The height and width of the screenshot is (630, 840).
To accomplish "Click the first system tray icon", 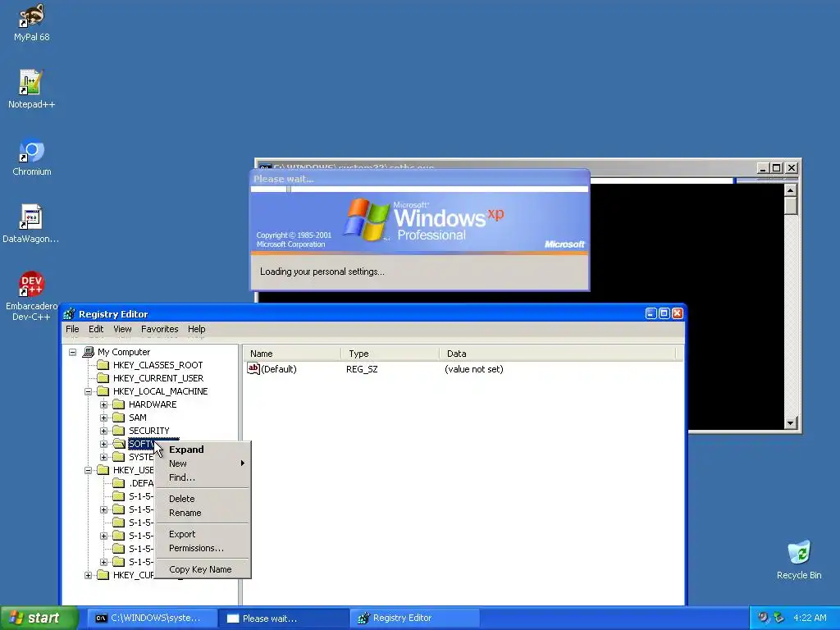I will [x=763, y=618].
